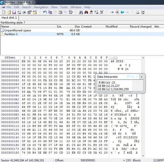Viewport: 164px width, 162px height.
Task: Switch to the Hard disk 1 tab
Action: coord(9,18)
